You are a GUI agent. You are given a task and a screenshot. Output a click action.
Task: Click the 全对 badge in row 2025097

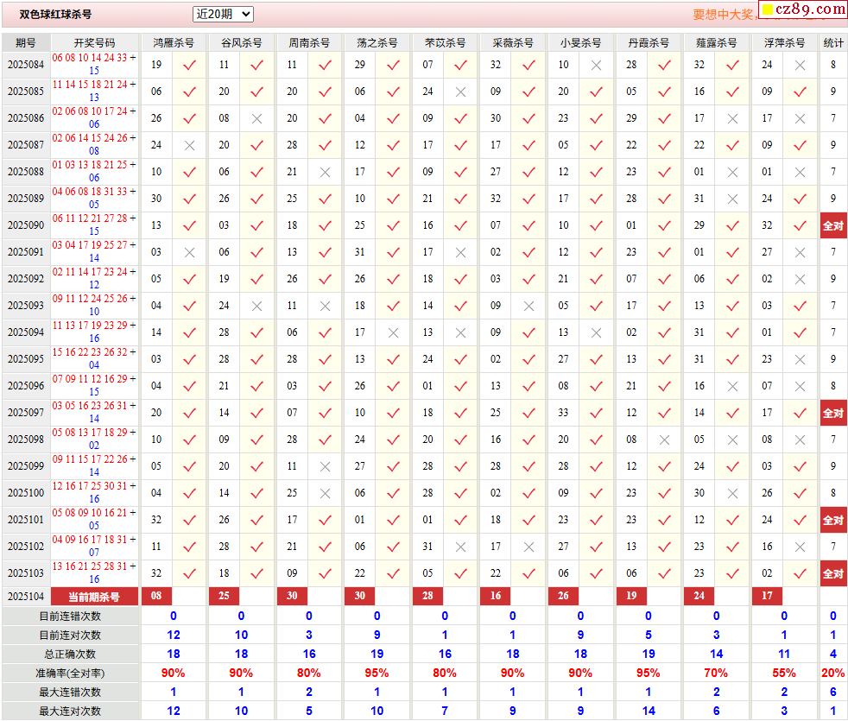832,414
